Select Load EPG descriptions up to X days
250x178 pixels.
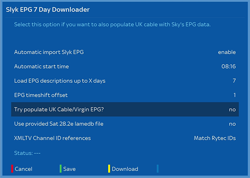point(60,81)
